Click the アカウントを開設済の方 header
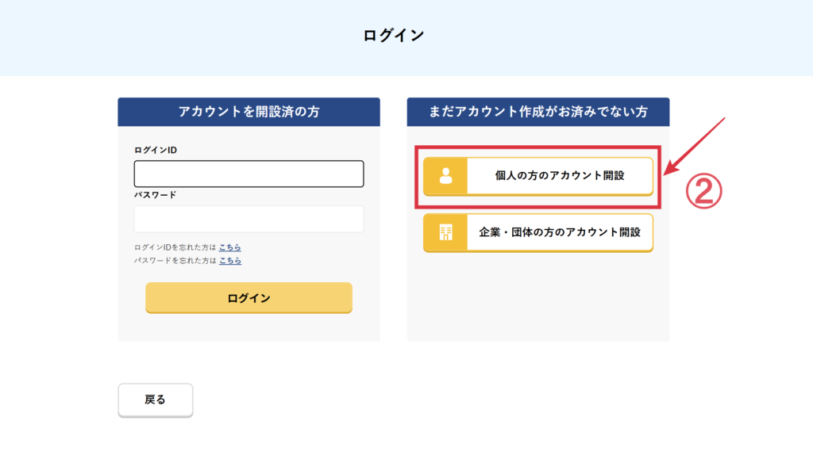The image size is (813, 459). click(249, 112)
